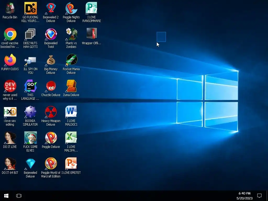Open Task View on the taskbar
The width and height of the screenshot is (268, 201).
tap(19, 196)
